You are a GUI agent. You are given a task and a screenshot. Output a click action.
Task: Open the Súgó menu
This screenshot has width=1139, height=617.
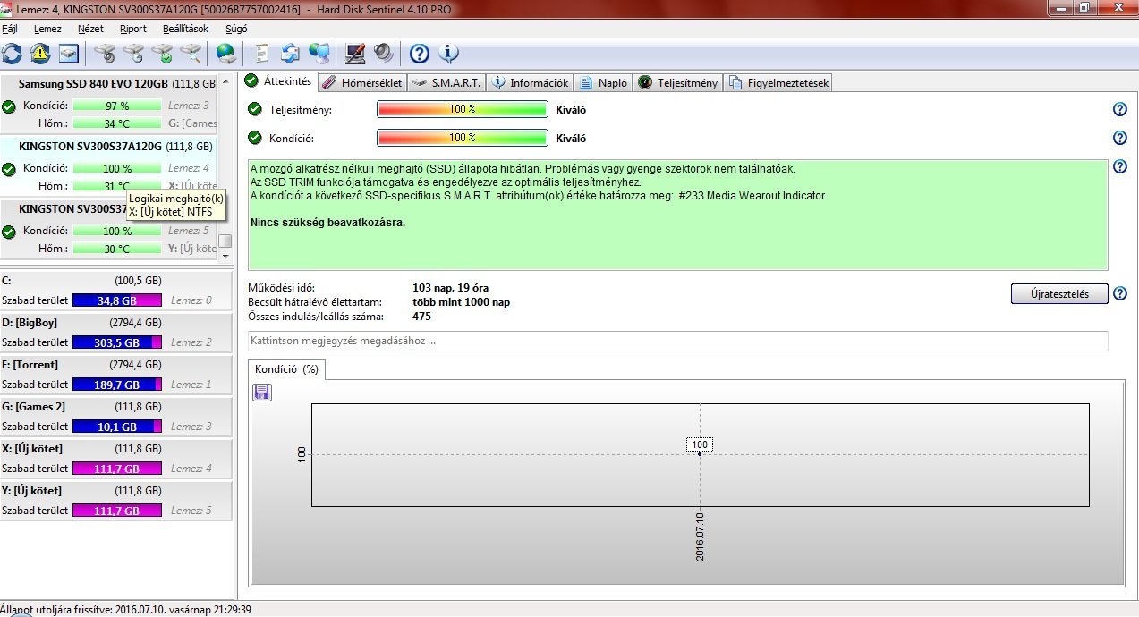click(236, 29)
